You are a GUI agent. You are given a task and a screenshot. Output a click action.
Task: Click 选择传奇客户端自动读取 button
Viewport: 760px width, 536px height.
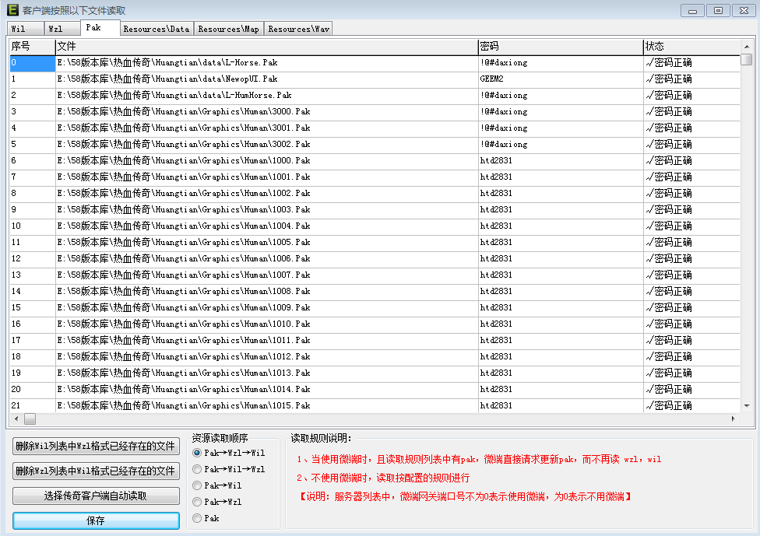96,496
